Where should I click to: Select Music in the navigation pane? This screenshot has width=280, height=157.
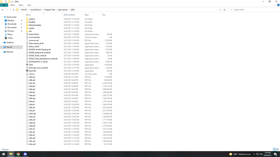[10, 34]
